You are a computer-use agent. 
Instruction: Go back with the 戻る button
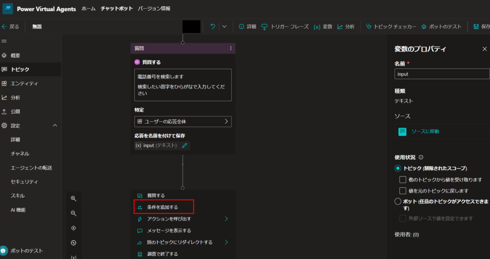(x=11, y=27)
